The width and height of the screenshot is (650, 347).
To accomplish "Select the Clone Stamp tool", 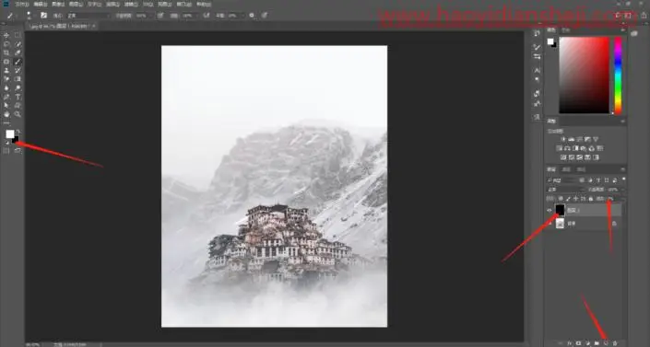I will 6,70.
